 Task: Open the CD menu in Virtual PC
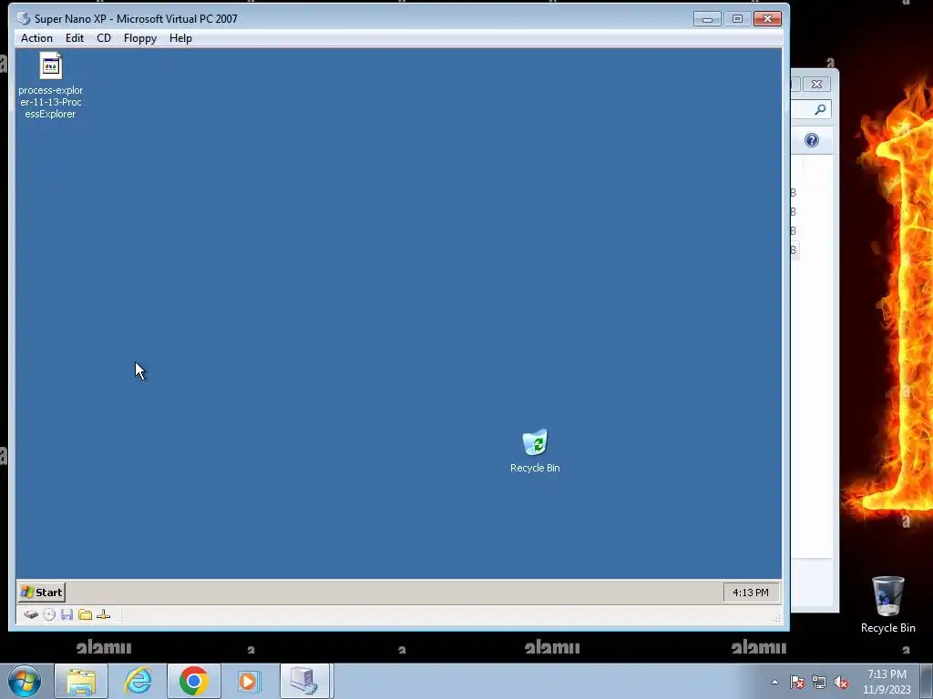[104, 38]
